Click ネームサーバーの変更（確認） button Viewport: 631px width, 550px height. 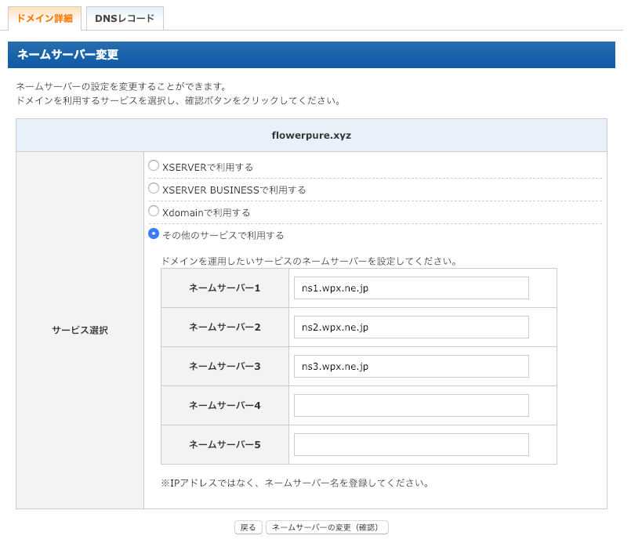[x=327, y=527]
